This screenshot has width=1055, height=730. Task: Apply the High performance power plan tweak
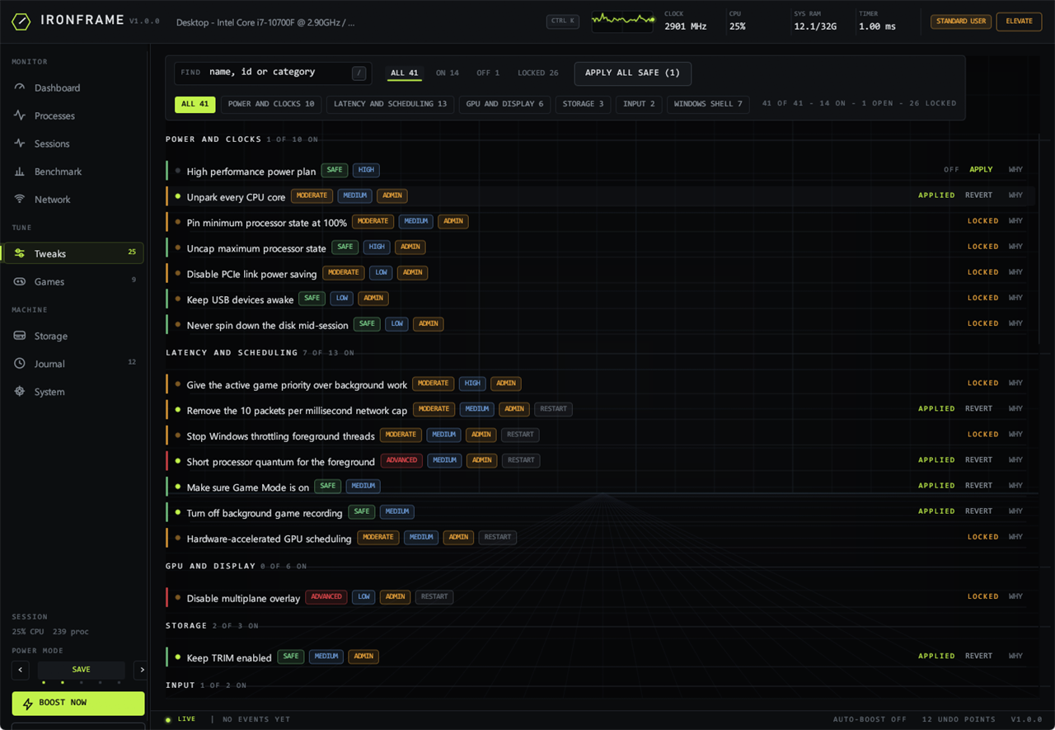tap(981, 169)
